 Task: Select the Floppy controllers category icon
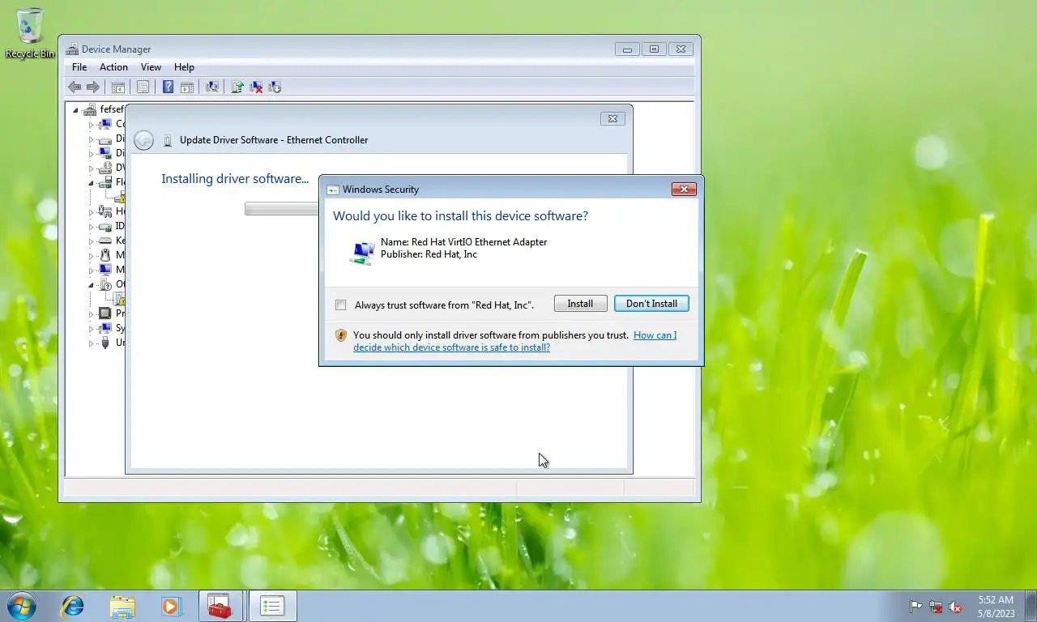[x=105, y=182]
